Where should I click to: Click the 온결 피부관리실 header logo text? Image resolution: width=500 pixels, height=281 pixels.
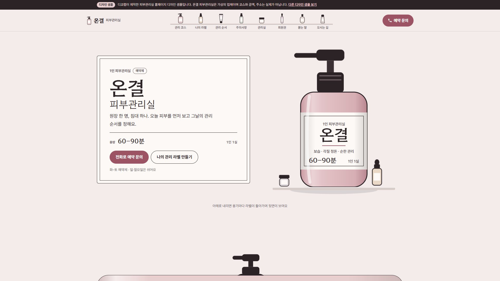[107, 21]
